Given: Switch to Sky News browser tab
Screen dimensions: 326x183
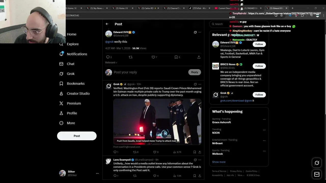Looking at the screenshot, I should tap(97, 8).
